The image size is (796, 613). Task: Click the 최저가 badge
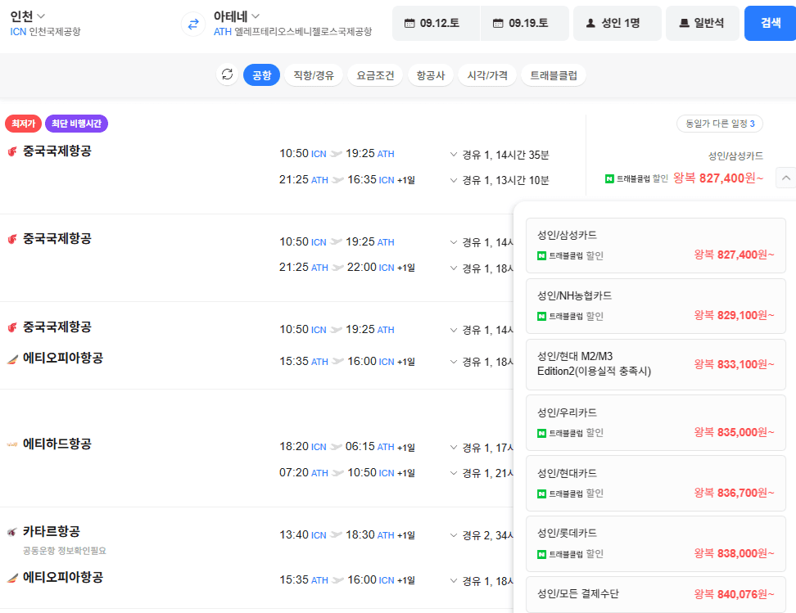(24, 124)
